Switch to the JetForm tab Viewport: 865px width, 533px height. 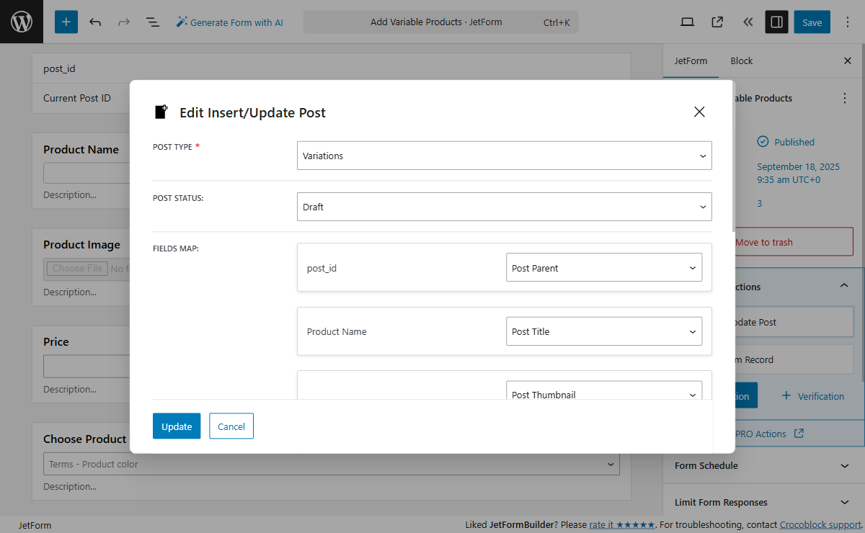[x=691, y=61]
